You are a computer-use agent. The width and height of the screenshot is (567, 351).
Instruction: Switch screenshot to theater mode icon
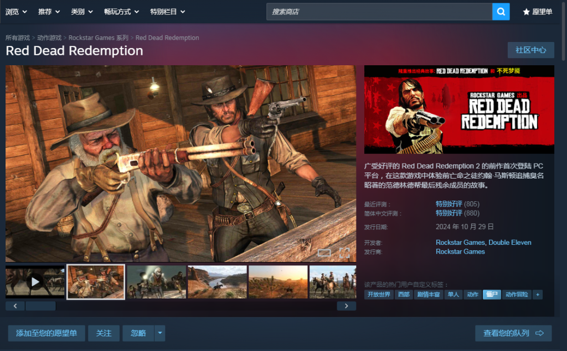click(324, 253)
